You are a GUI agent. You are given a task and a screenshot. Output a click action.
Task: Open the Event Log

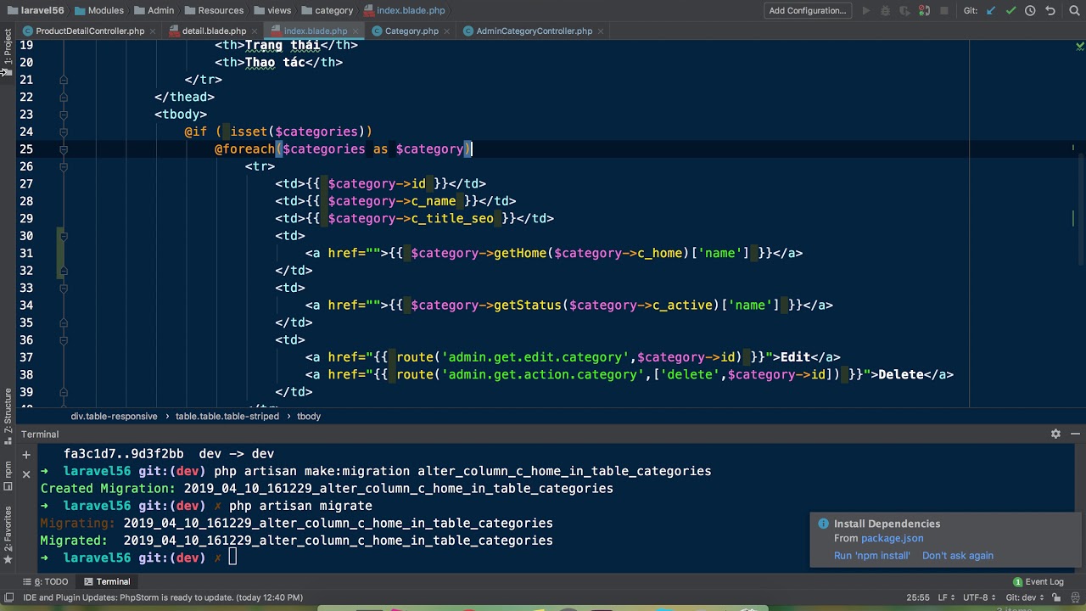(1038, 582)
